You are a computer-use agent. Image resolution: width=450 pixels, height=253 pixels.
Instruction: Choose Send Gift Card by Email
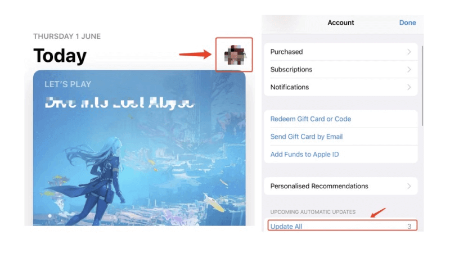pos(307,137)
